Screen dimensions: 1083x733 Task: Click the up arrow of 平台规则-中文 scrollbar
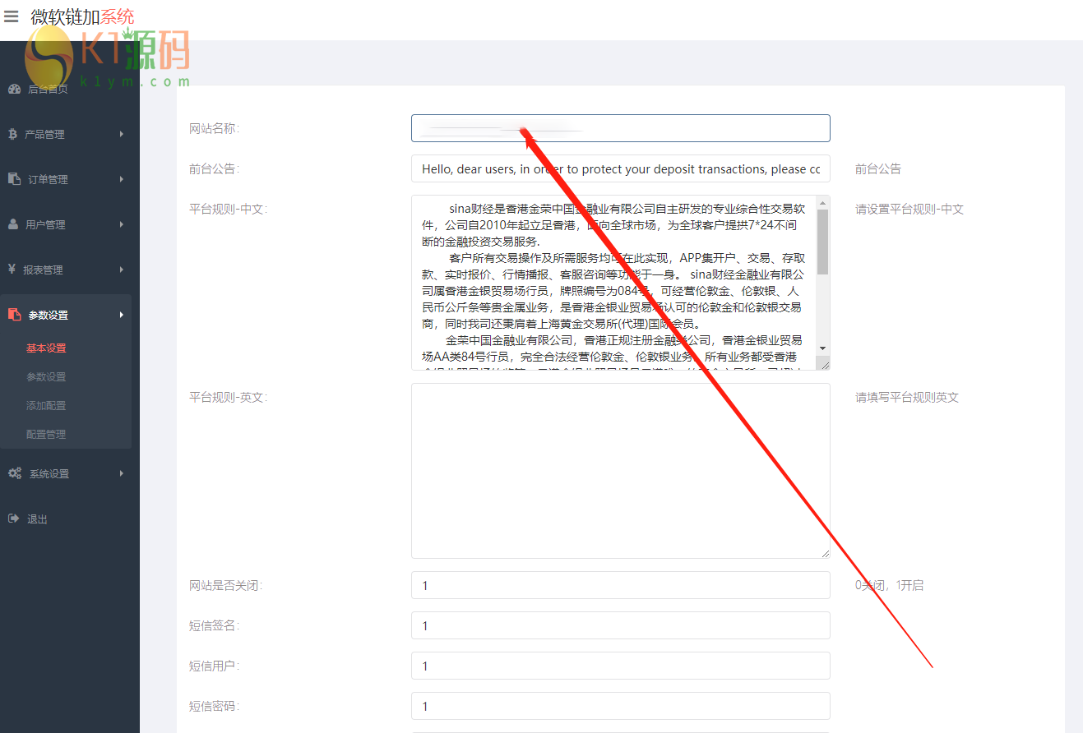(822, 202)
